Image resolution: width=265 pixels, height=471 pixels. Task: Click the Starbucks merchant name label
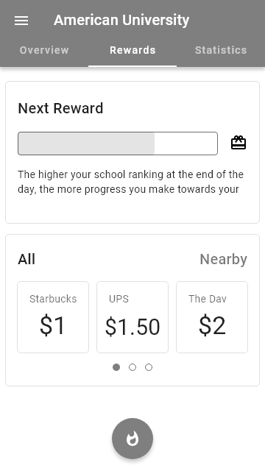tap(53, 299)
